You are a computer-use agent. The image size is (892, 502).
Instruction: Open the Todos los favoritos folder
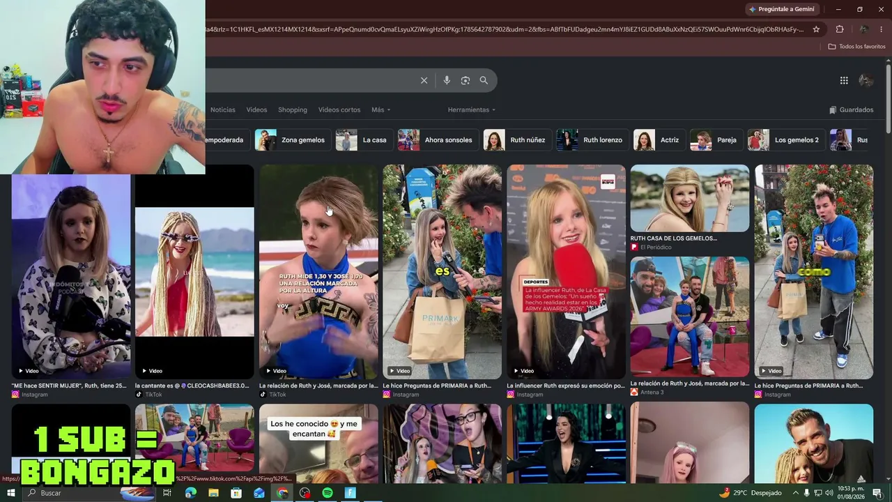pos(856,47)
